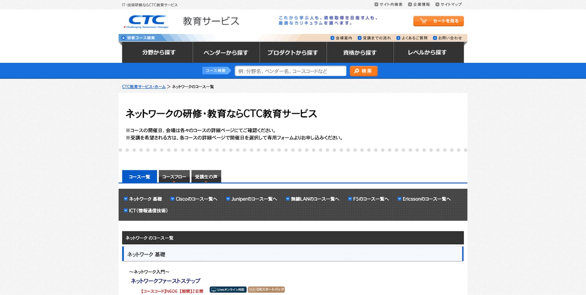Click the chevron icon beside Juniperのコース一覧へ
Image resolution: width=586 pixels, height=295 pixels.
228,199
